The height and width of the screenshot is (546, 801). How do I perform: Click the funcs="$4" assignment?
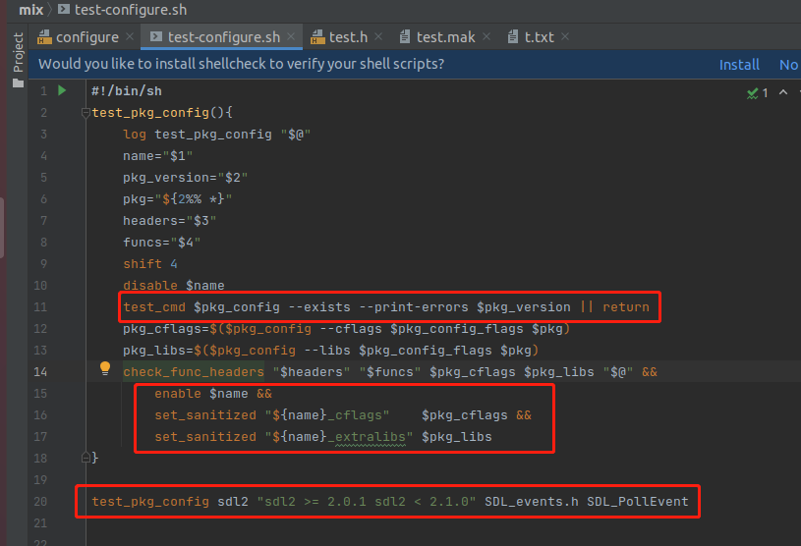tap(162, 243)
